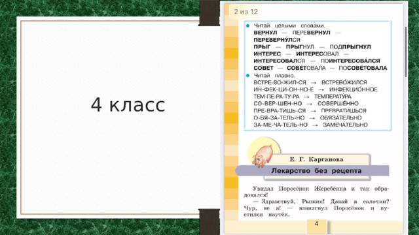Viewport: 419px width, 235px height.
Task: Click the page number 4 at bottom
Action: pos(316,223)
